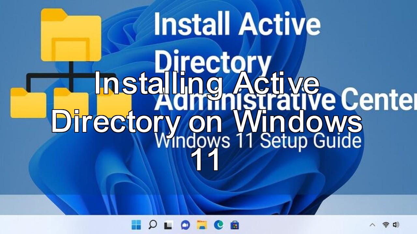417x234 pixels.
Task: Click the "Install Active" heading text
Action: [x=237, y=24]
